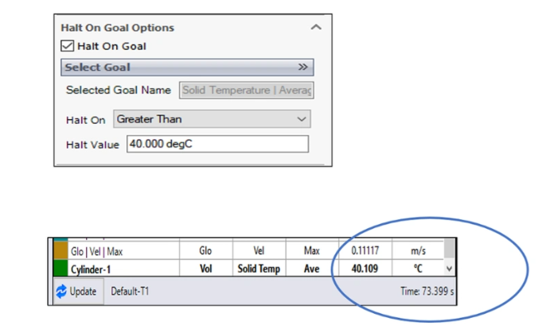Image resolution: width=546 pixels, height=333 pixels.
Task: Click the table's scroll down arrow
Action: coord(449,270)
